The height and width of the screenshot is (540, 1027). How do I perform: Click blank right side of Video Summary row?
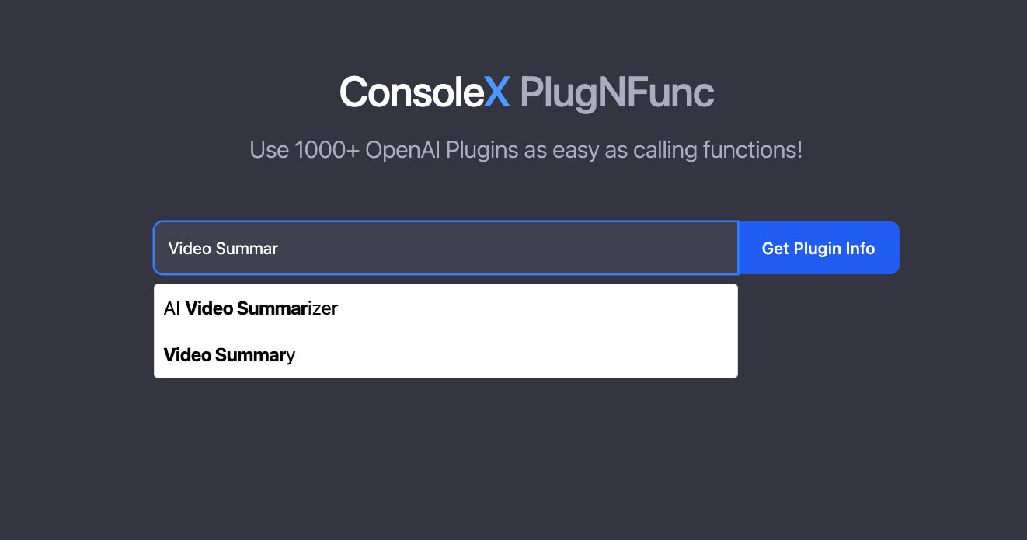544,355
